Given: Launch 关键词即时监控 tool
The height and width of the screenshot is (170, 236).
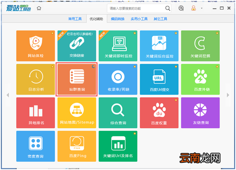Looking at the screenshot, I should (x=118, y=46).
